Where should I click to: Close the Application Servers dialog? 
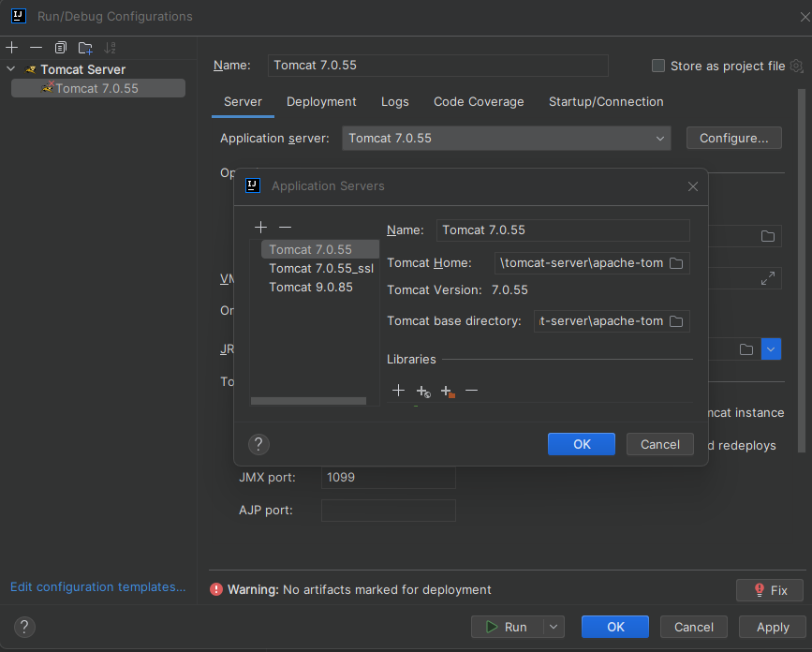point(692,186)
